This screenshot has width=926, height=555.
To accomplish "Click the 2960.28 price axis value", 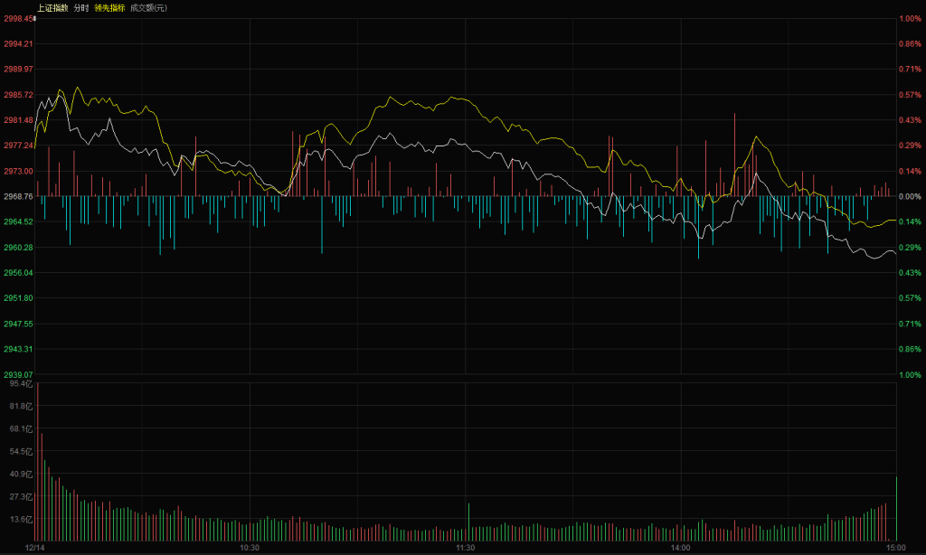I will click(18, 248).
